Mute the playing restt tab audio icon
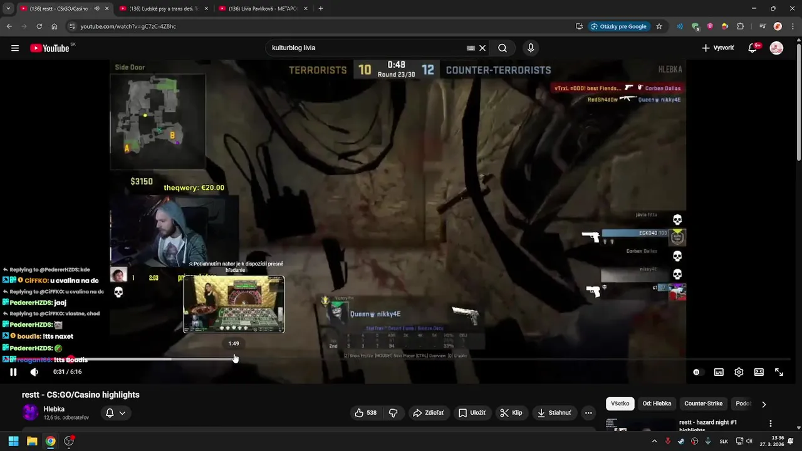Viewport: 802px width, 451px height. point(96,9)
